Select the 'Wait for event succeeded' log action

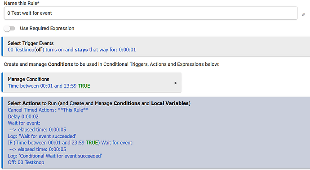tap(42, 136)
